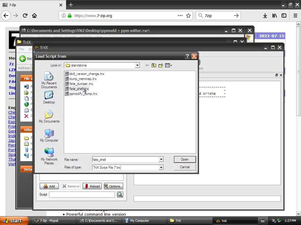301x225 pixels.
Task: Open the browser library icon
Action: pos(275,16)
